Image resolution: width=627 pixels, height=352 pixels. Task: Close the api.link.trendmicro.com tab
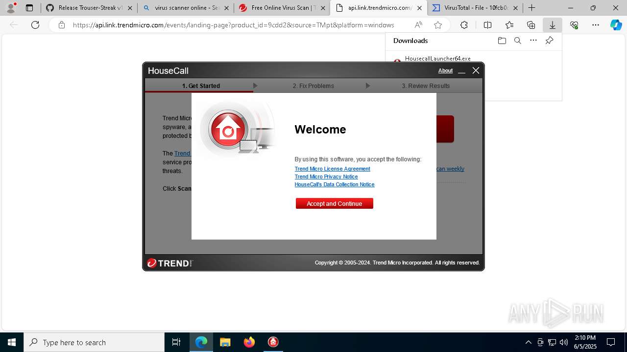tap(419, 8)
